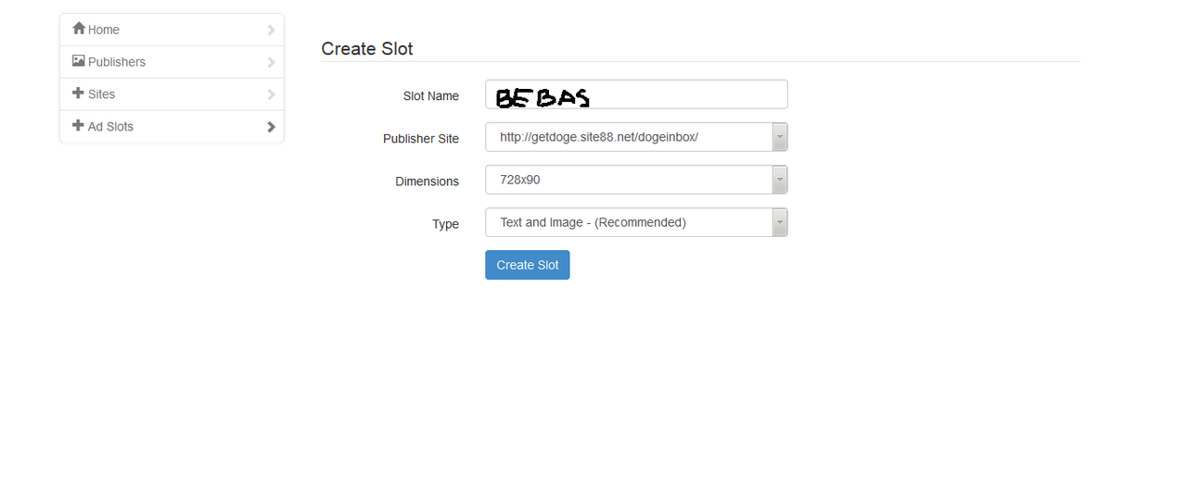
Task: Click the chevron arrow in Publishers row
Action: (271, 62)
